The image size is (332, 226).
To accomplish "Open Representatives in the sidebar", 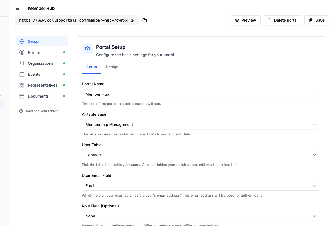I will coord(42,85).
